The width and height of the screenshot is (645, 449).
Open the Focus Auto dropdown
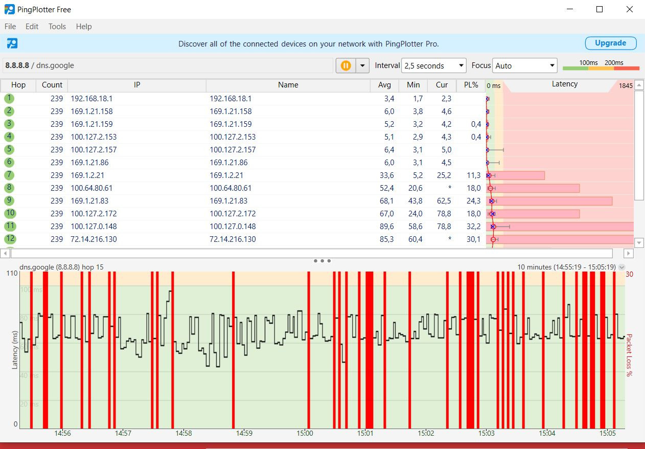pyautogui.click(x=524, y=65)
